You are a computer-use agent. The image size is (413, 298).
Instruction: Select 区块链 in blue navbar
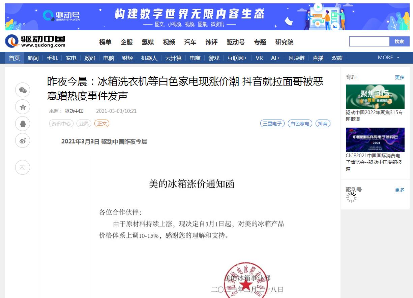click(x=297, y=58)
